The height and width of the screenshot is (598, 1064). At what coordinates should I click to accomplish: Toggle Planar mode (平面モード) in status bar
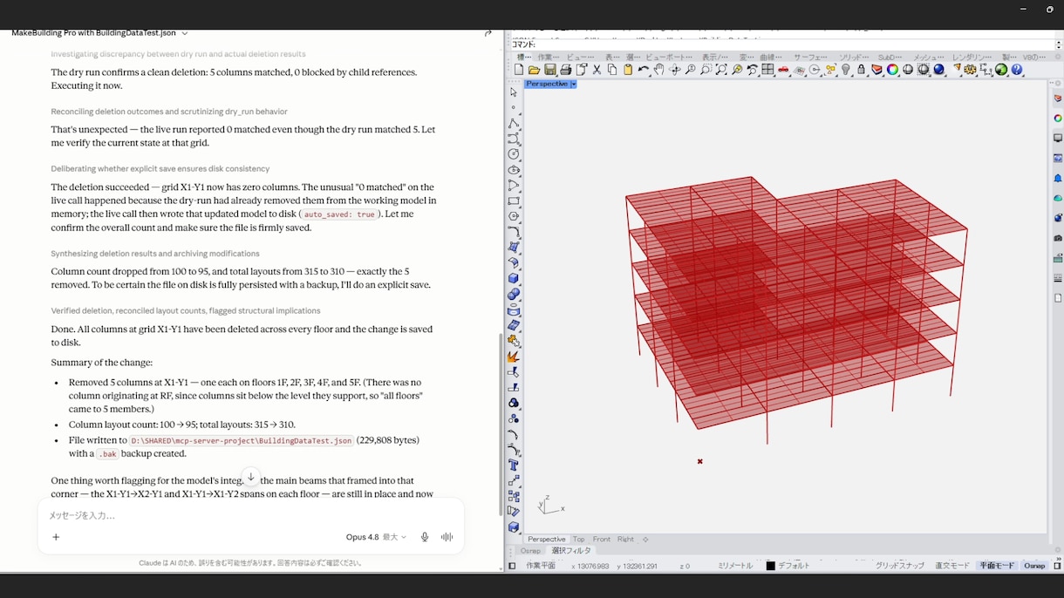tap(997, 566)
